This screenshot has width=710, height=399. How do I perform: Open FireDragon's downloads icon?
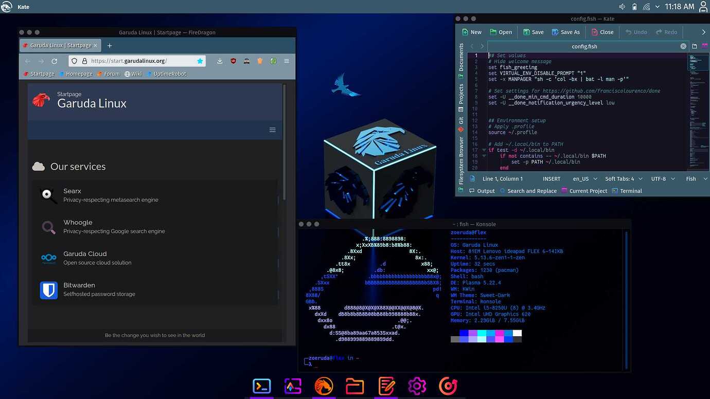point(220,61)
